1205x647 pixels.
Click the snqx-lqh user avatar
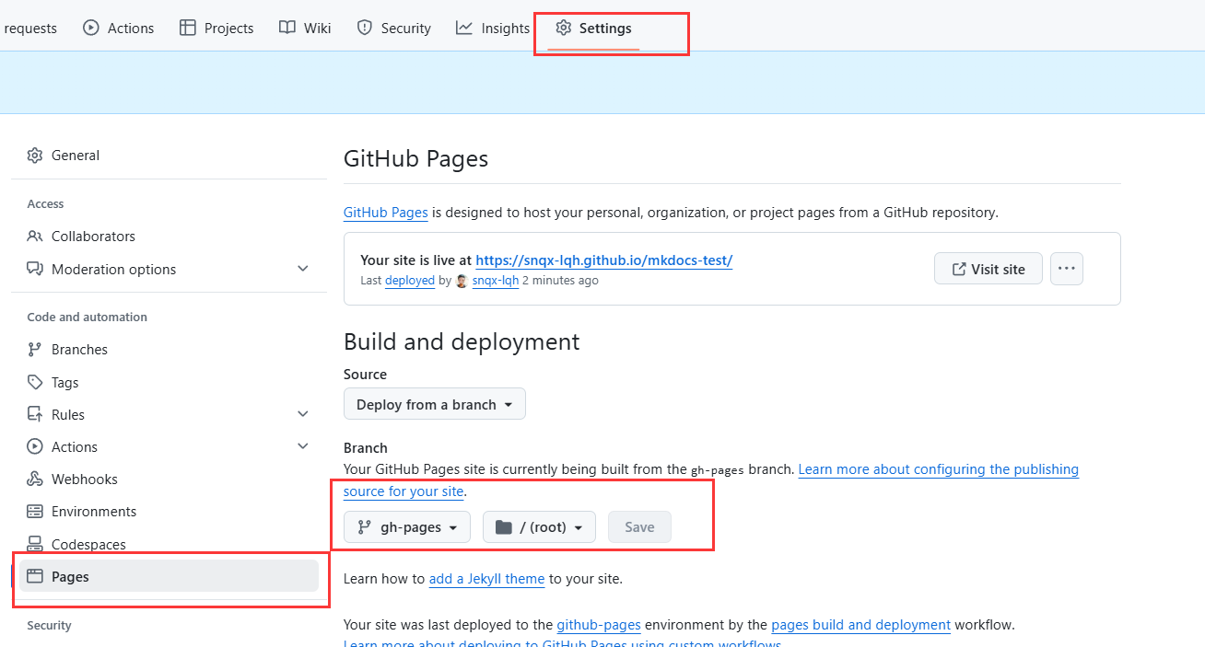coord(462,281)
